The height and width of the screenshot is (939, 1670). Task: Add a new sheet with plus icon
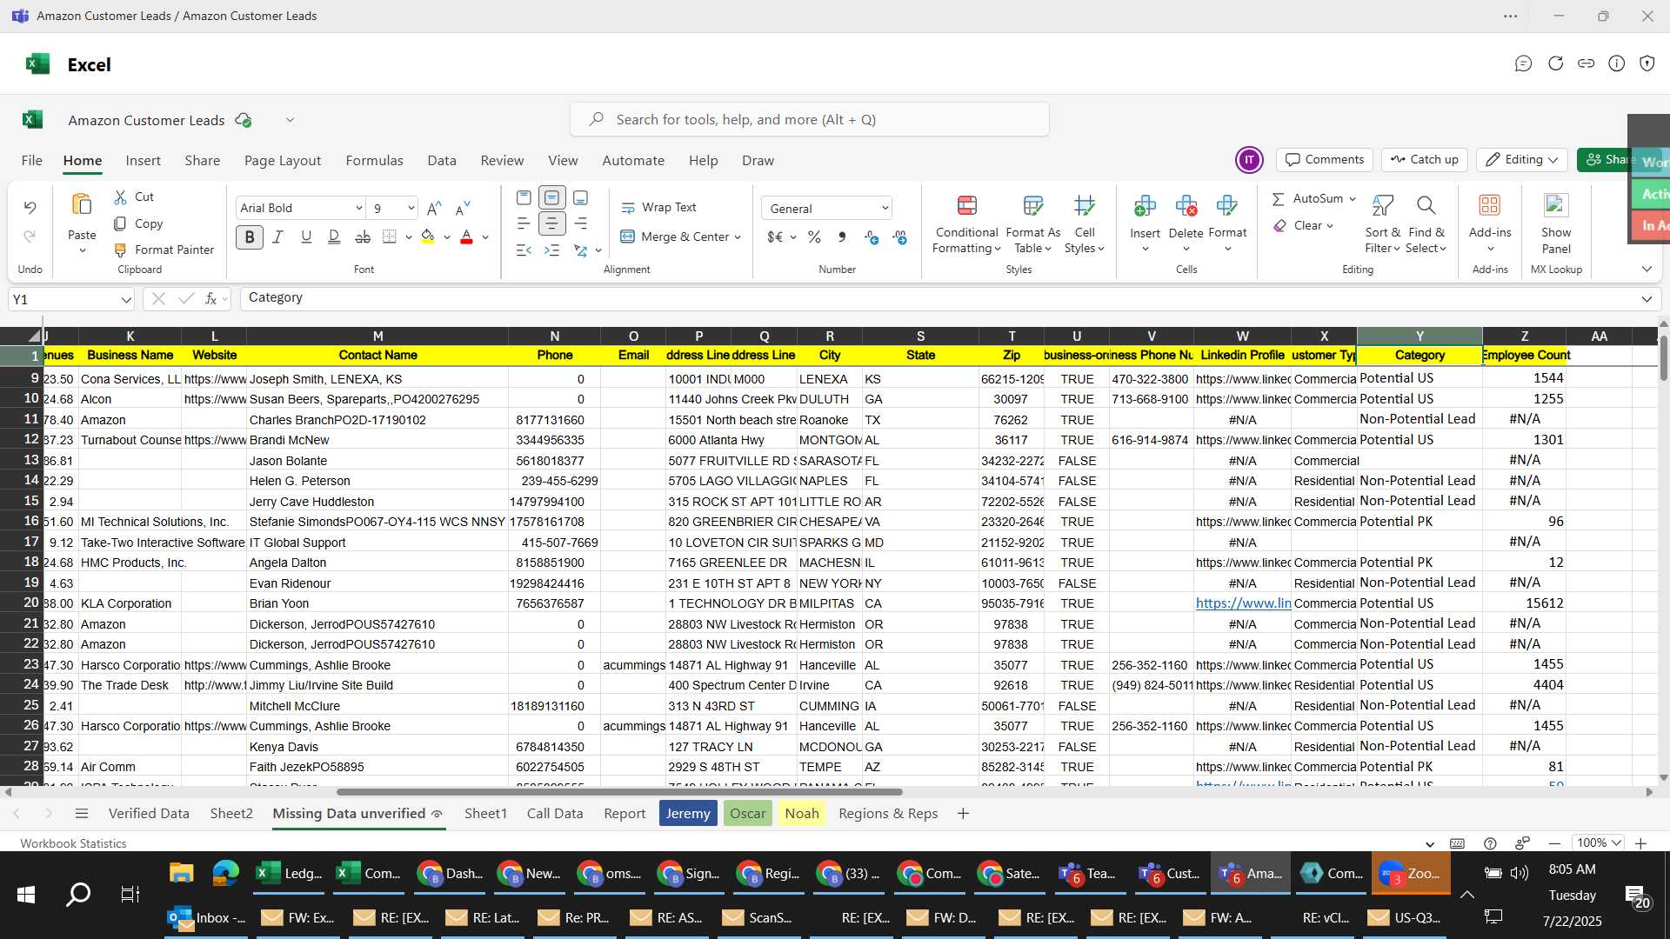(963, 814)
